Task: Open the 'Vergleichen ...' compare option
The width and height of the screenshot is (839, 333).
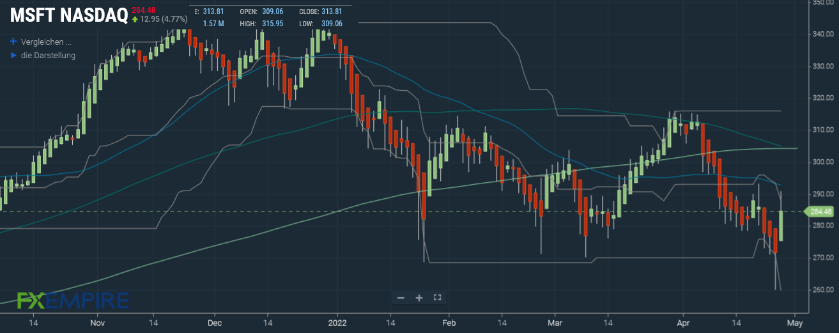Action: click(x=46, y=42)
